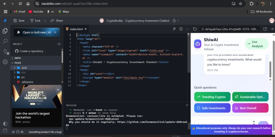
Task: Refresh the preview pane
Action: (195, 29)
